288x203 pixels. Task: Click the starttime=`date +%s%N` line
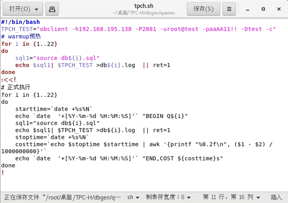54,109
